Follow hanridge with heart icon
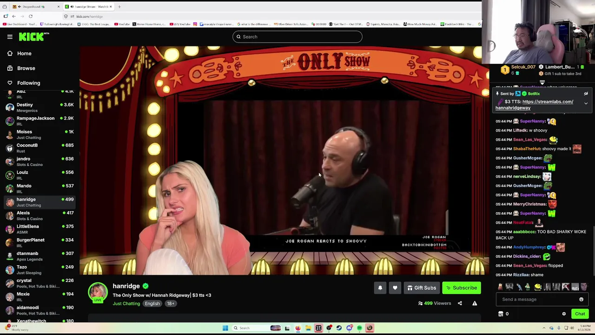Screen dimensions: 595x335 (x=395, y=288)
